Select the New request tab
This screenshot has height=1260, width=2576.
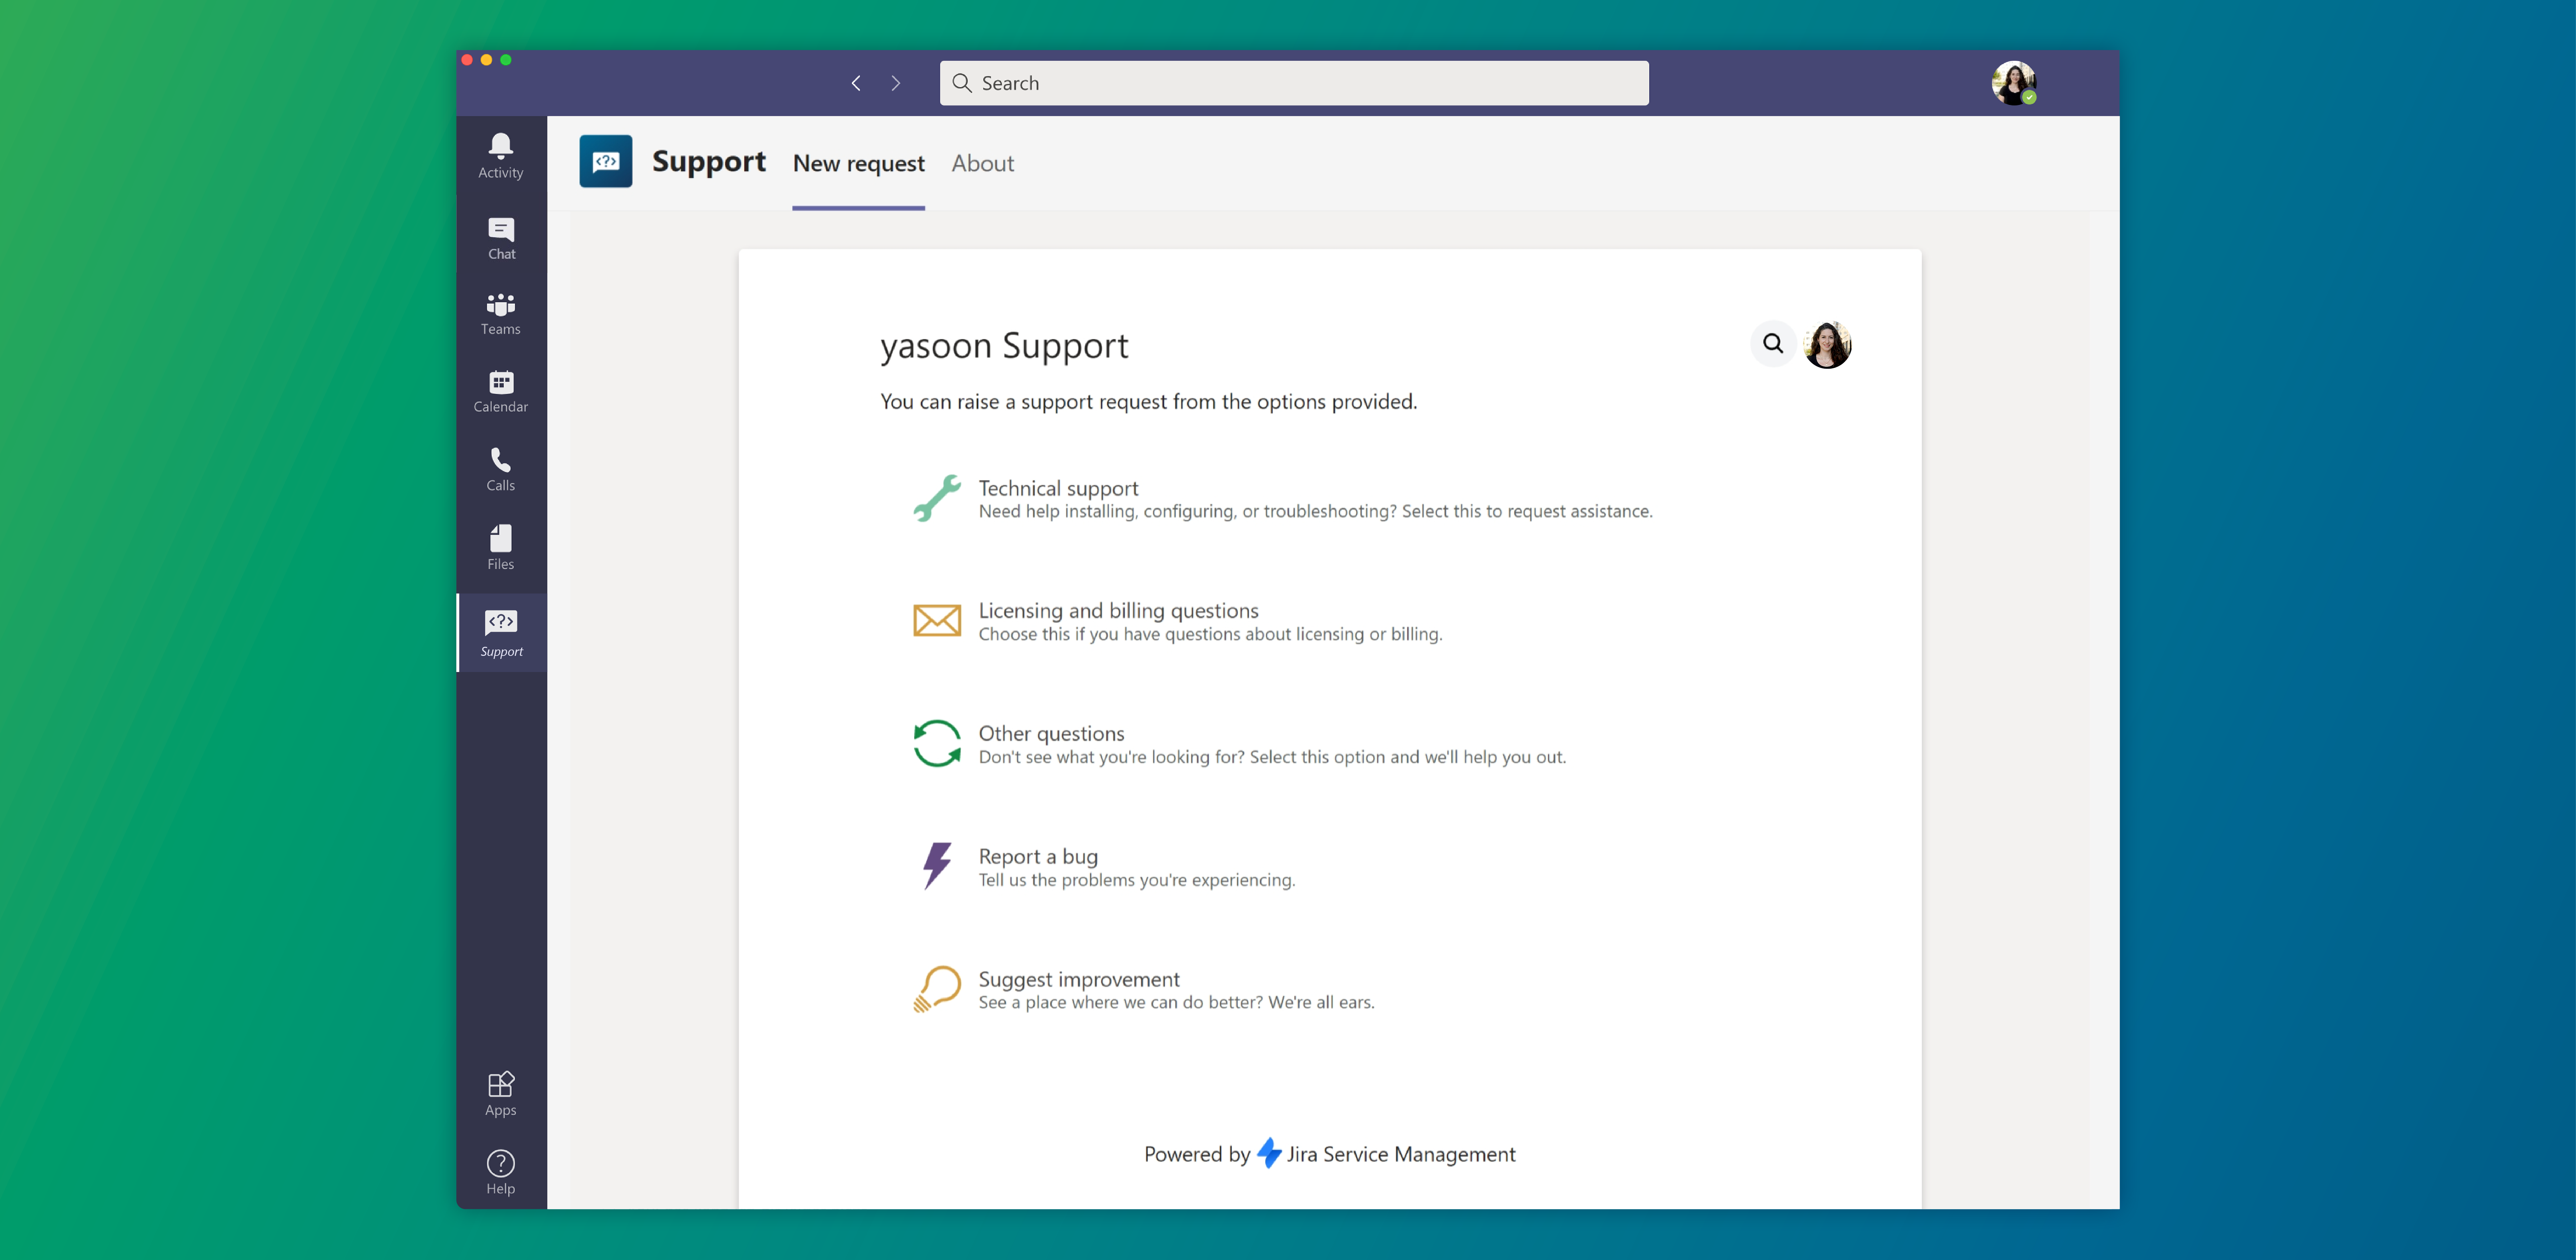[858, 163]
